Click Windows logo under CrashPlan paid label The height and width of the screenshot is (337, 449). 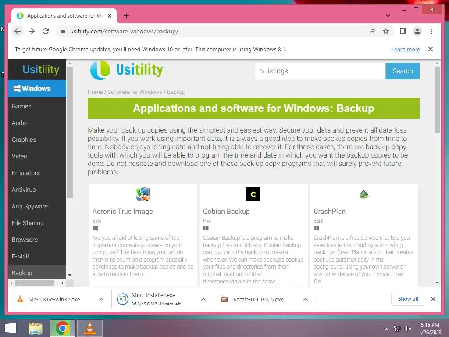[x=316, y=228]
